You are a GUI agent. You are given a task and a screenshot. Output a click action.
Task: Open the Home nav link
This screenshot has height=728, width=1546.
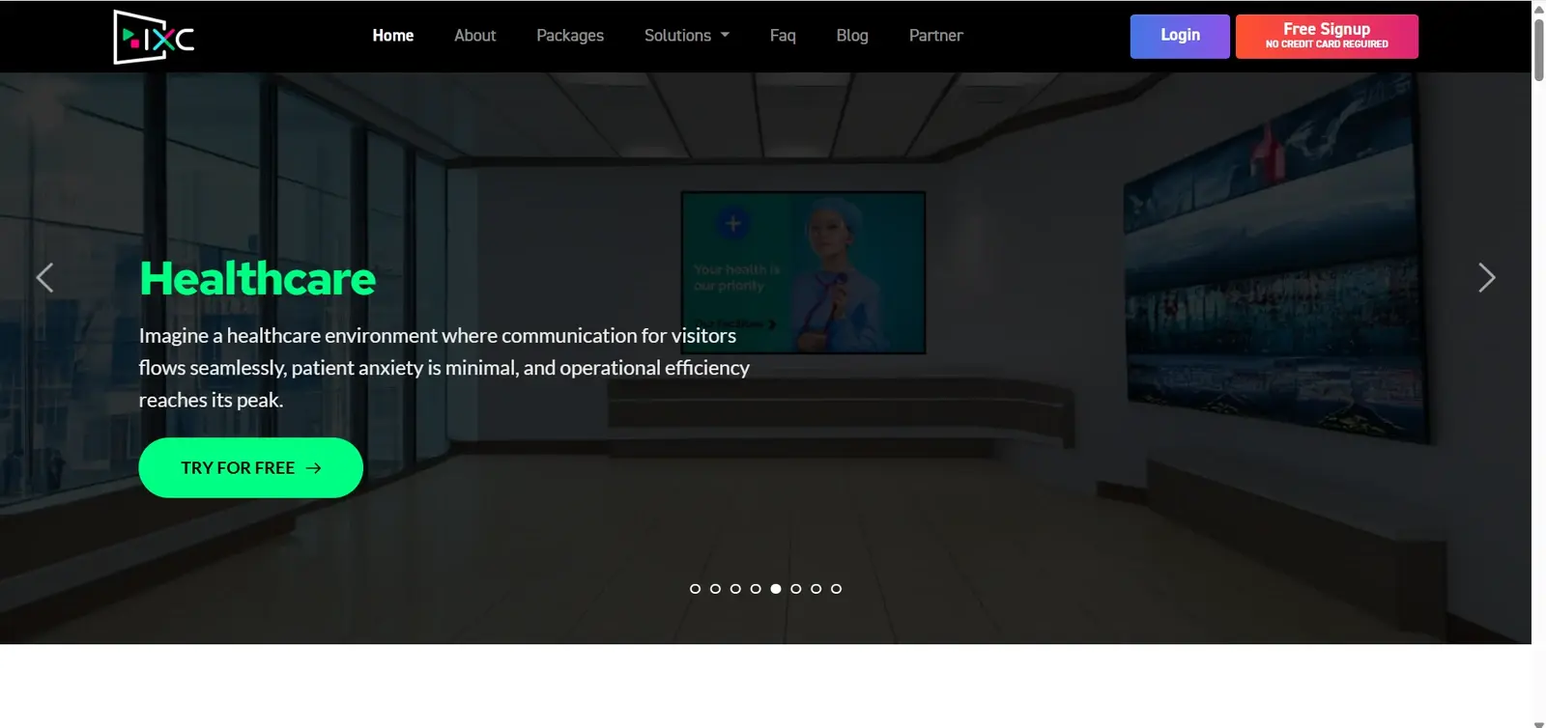393,36
